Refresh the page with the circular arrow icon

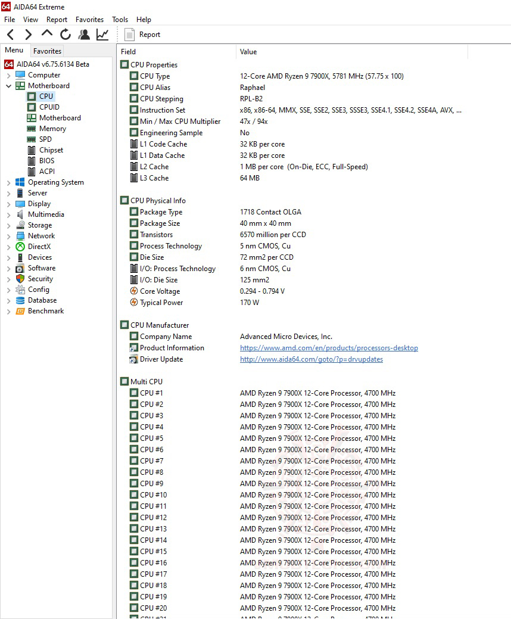click(66, 35)
